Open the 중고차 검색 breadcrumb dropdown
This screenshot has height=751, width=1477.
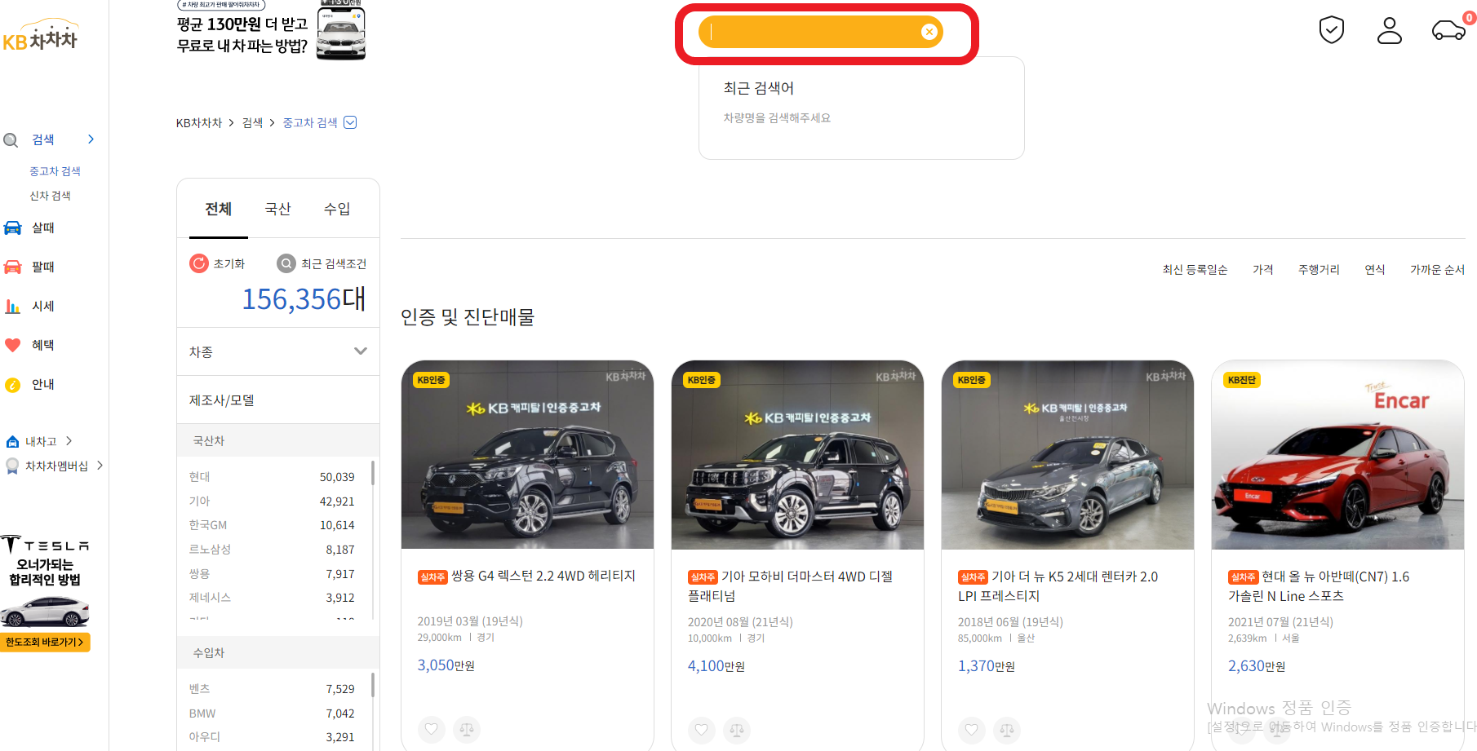pyautogui.click(x=350, y=122)
